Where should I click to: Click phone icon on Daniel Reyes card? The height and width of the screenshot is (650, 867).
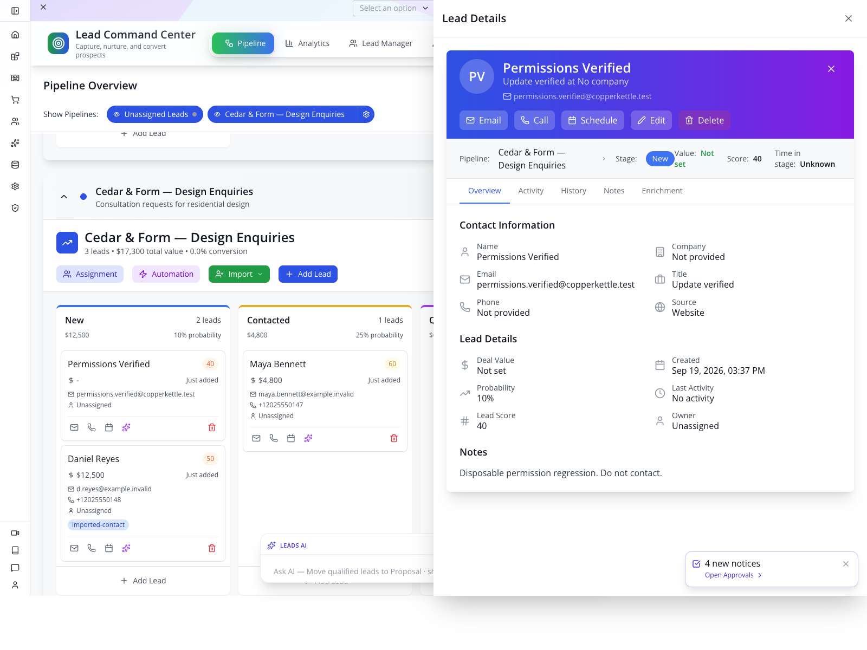pos(92,548)
